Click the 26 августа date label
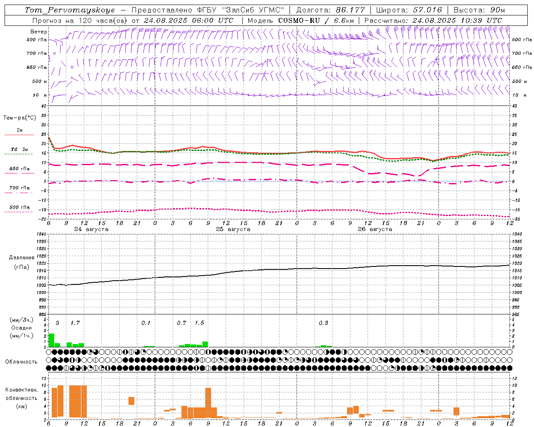Viewport: 534px width, 427px height. (375, 229)
